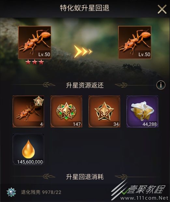Click the 壹聚教程 watermark logo
Viewport: 170px width, 202px height.
coord(146,189)
